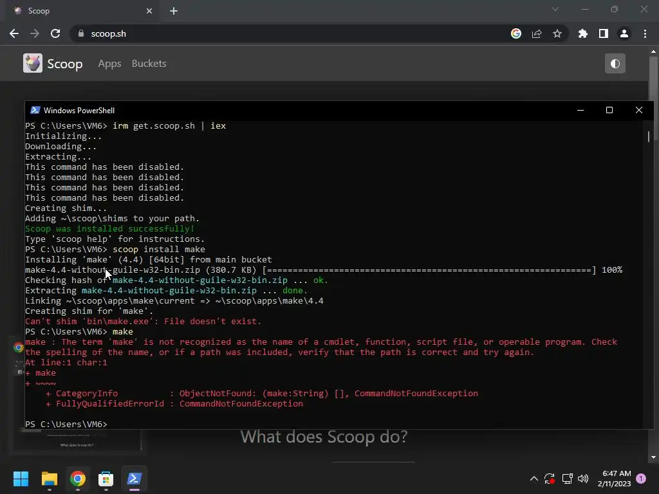Click the make zip download progress bar

point(429,270)
